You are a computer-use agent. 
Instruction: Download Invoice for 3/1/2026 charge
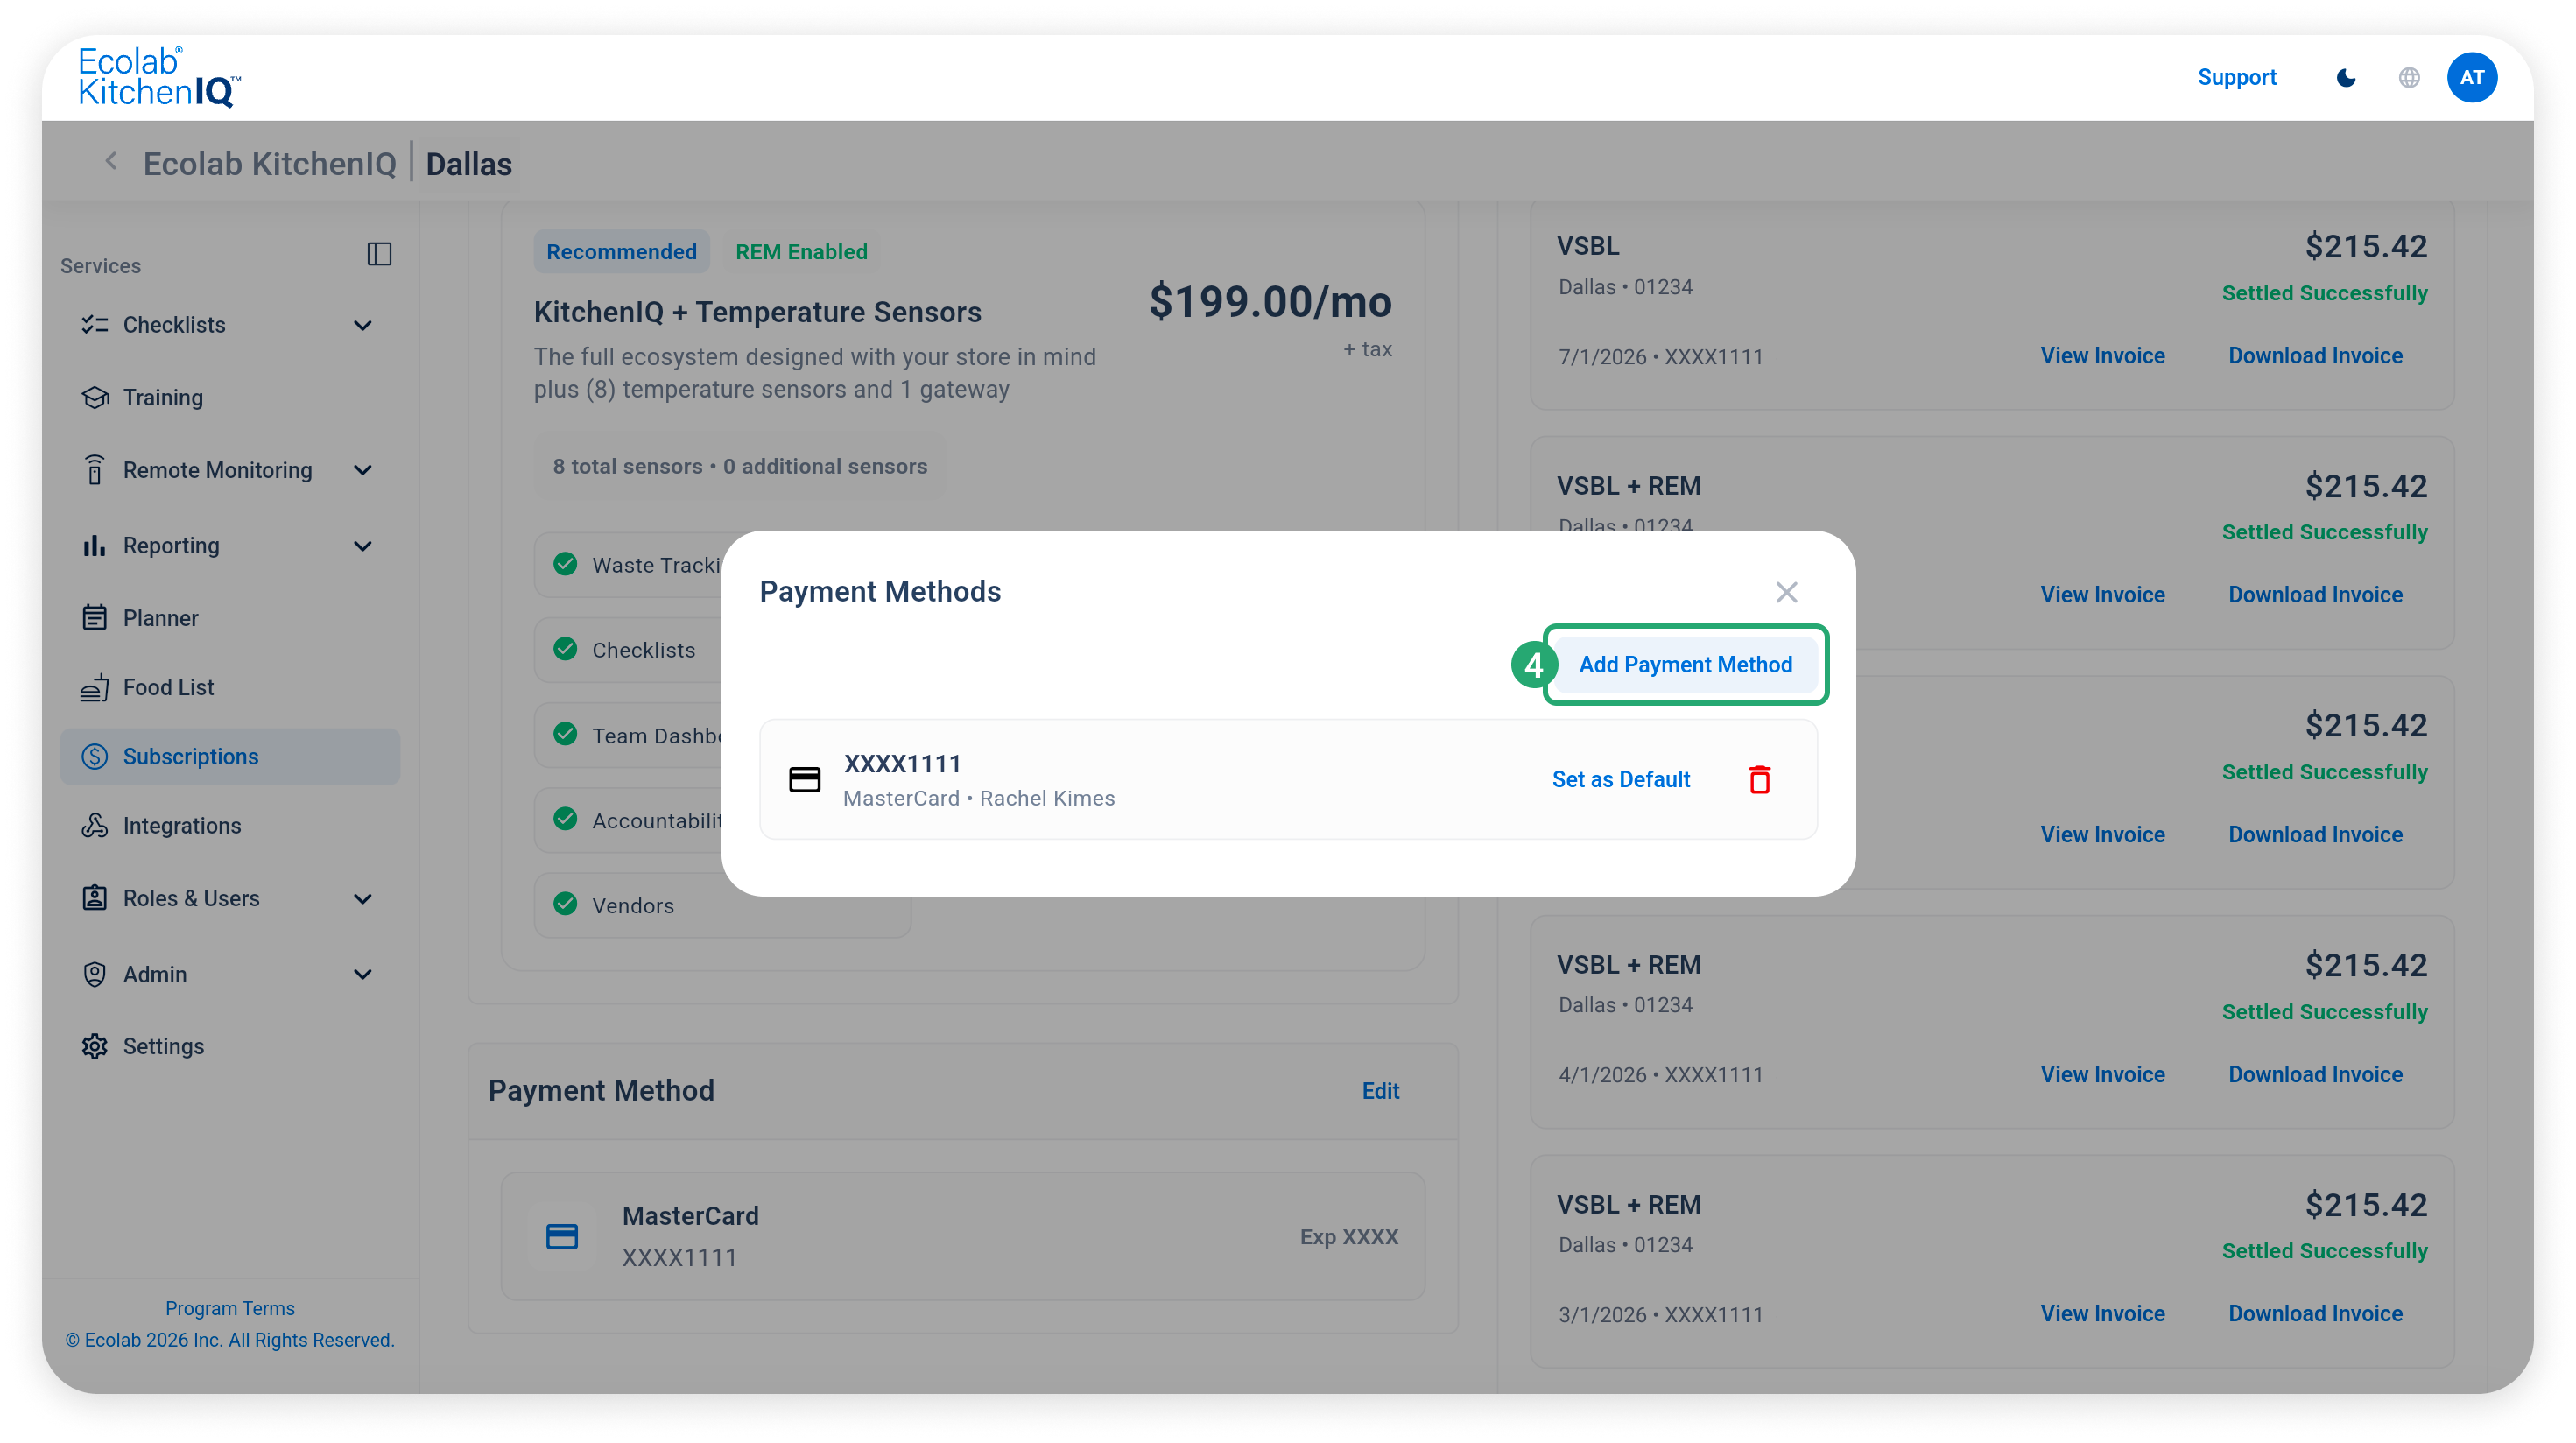pos(2315,1314)
